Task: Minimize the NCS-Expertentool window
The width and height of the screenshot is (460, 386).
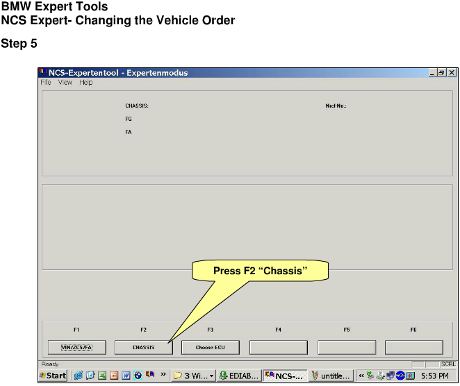Action: coord(432,73)
